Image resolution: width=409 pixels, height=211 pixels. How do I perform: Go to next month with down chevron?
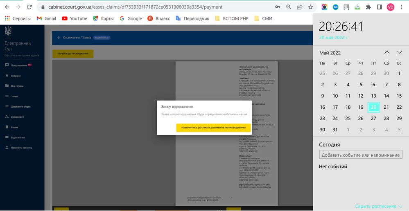pyautogui.click(x=400, y=52)
